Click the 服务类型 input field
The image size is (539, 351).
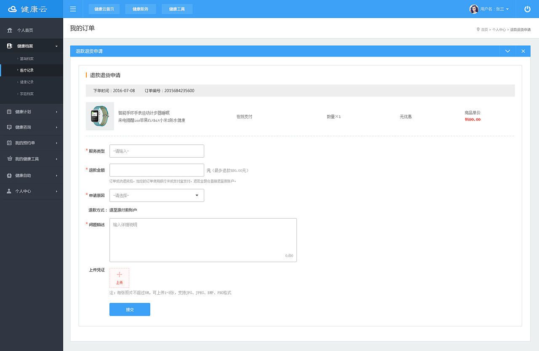pyautogui.click(x=157, y=151)
